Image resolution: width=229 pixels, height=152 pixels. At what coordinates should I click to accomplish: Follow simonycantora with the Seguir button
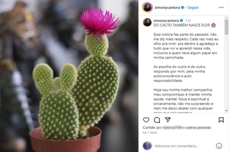pyautogui.click(x=193, y=8)
